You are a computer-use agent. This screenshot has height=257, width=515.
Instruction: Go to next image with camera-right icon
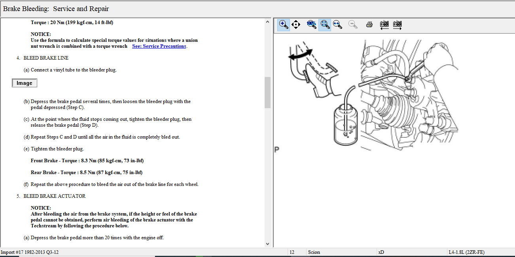pyautogui.click(x=397, y=24)
